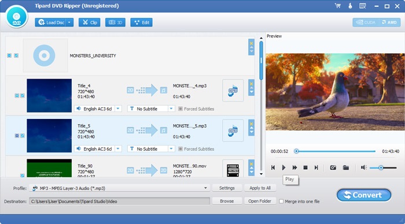Image resolution: width=405 pixels, height=224 pixels.
Task: Remove Title_5 with its X icon
Action: [x=251, y=124]
